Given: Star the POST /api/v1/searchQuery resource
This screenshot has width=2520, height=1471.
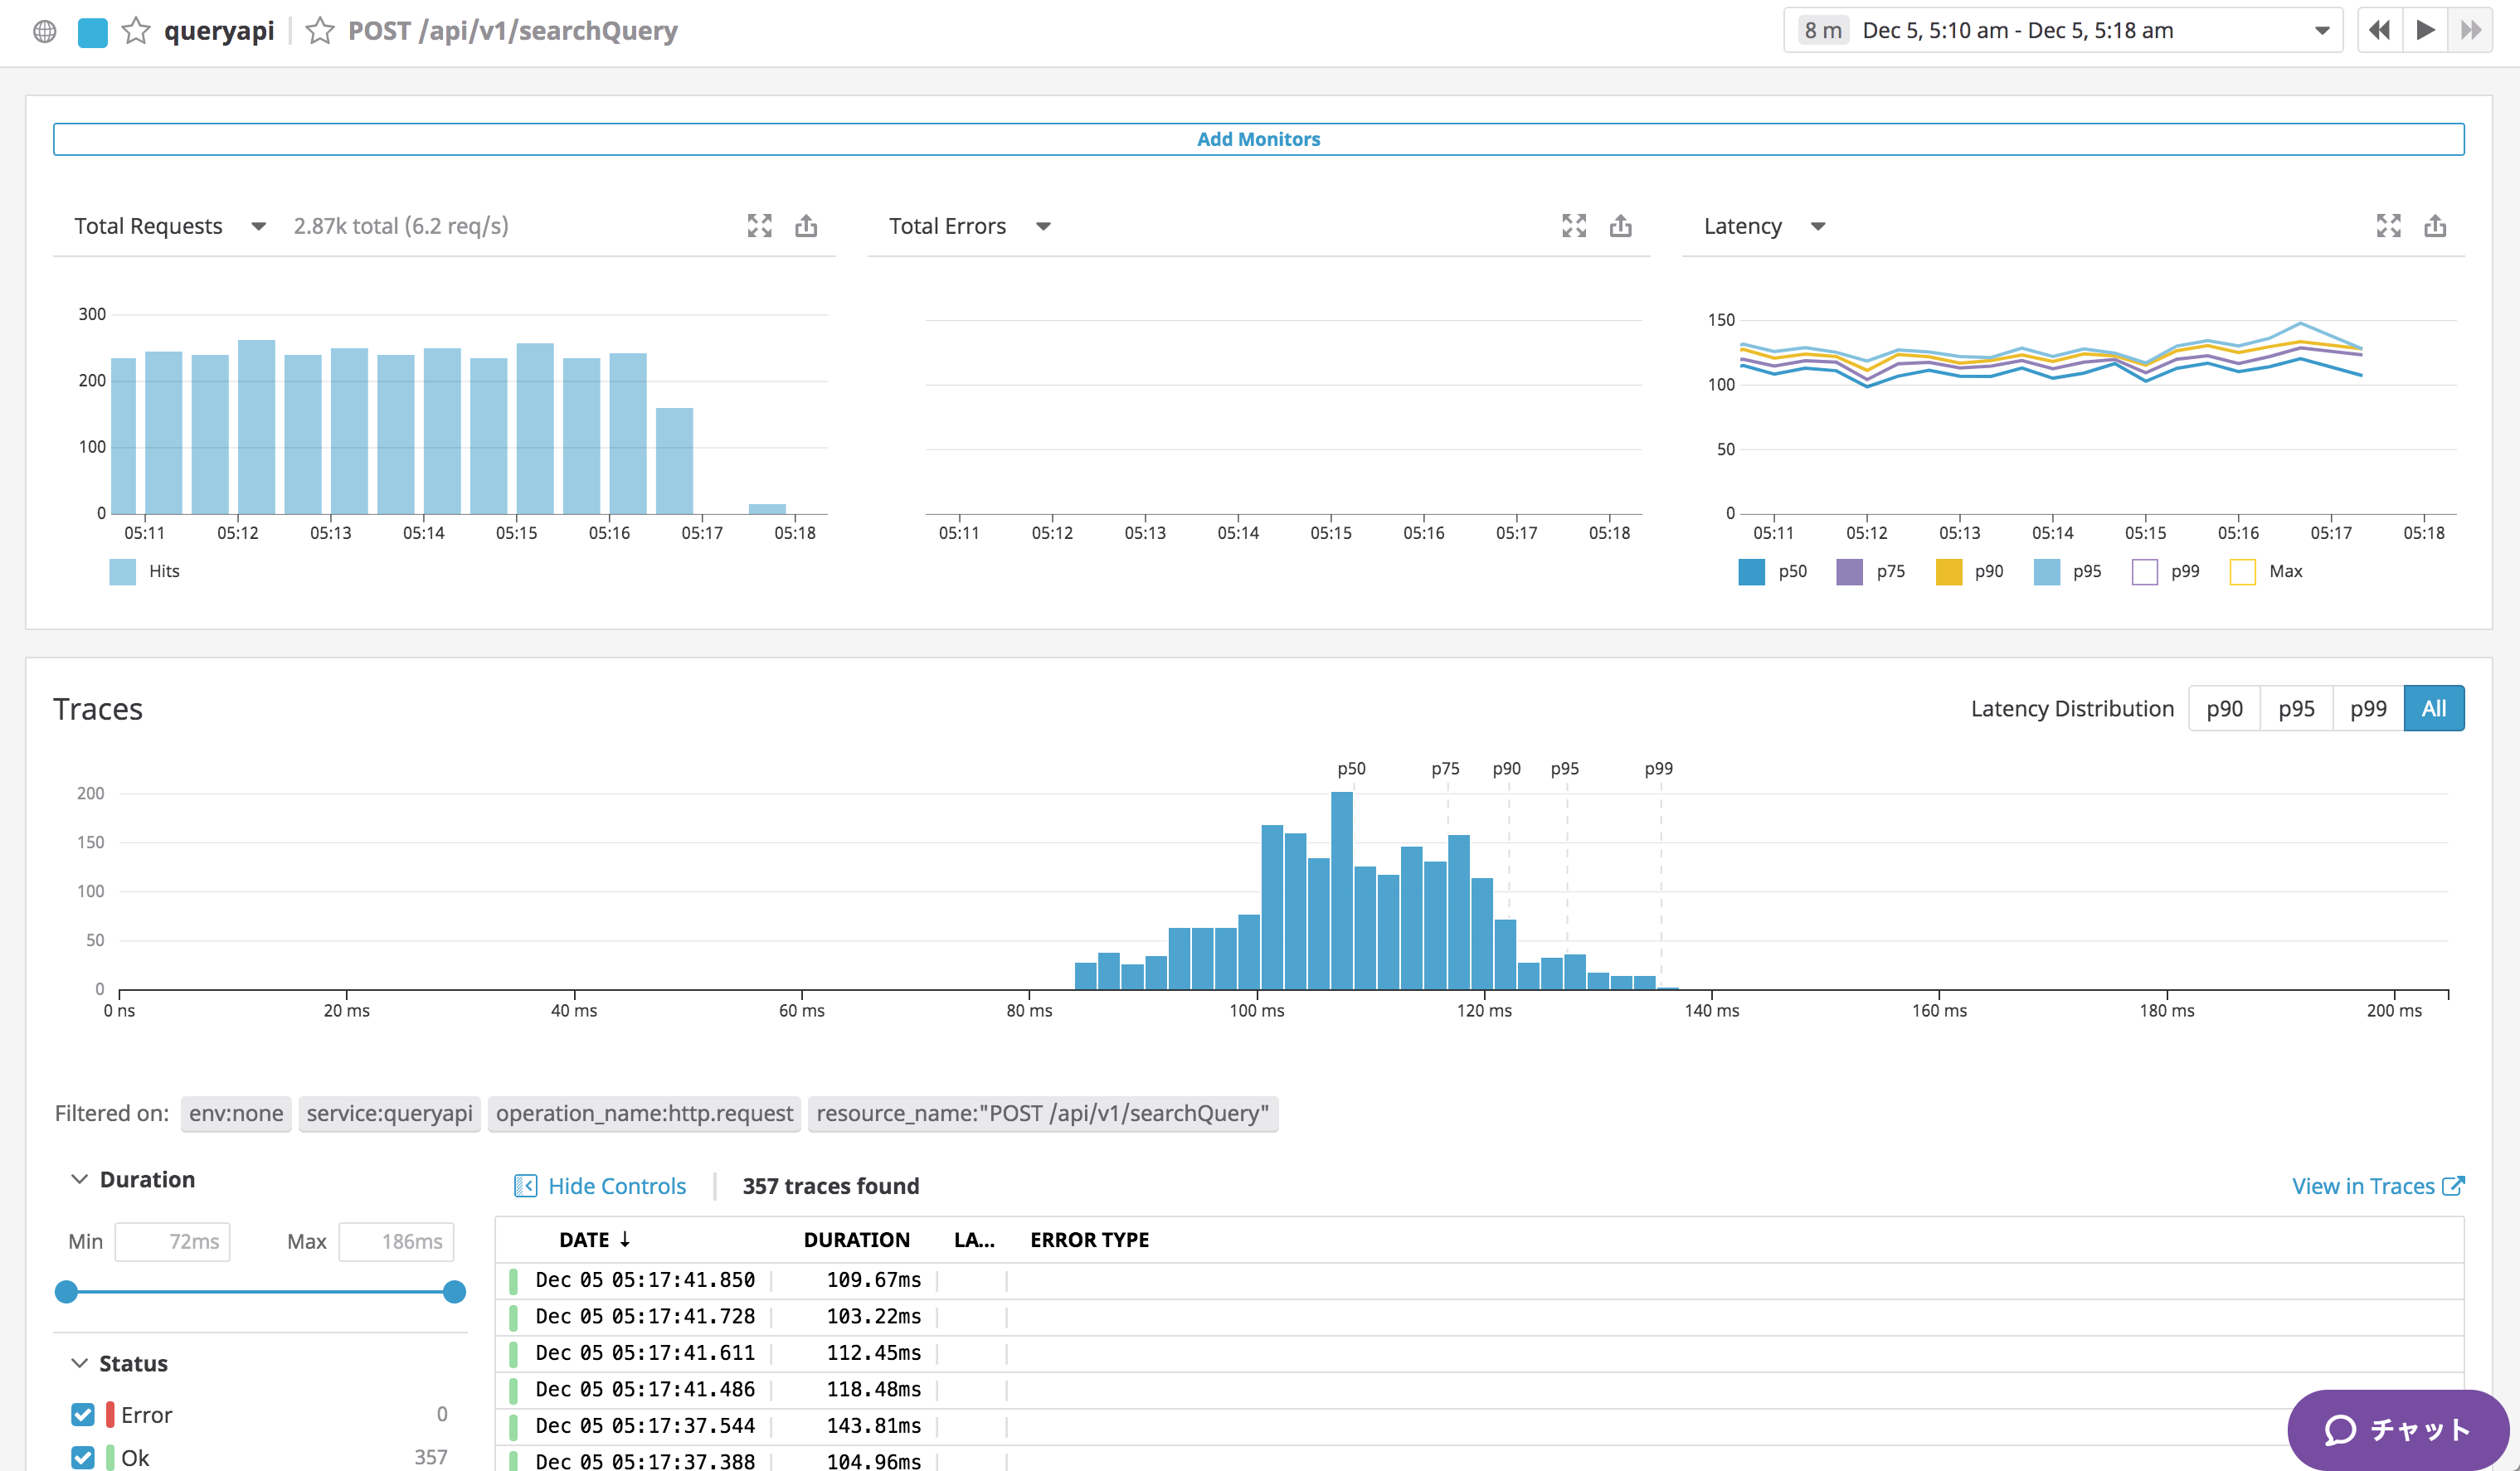Looking at the screenshot, I should (x=319, y=31).
